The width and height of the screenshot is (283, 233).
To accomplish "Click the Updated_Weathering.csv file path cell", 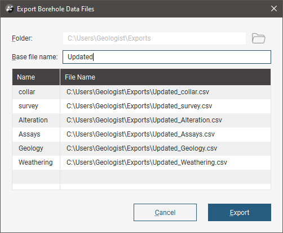I will click(x=165, y=162).
